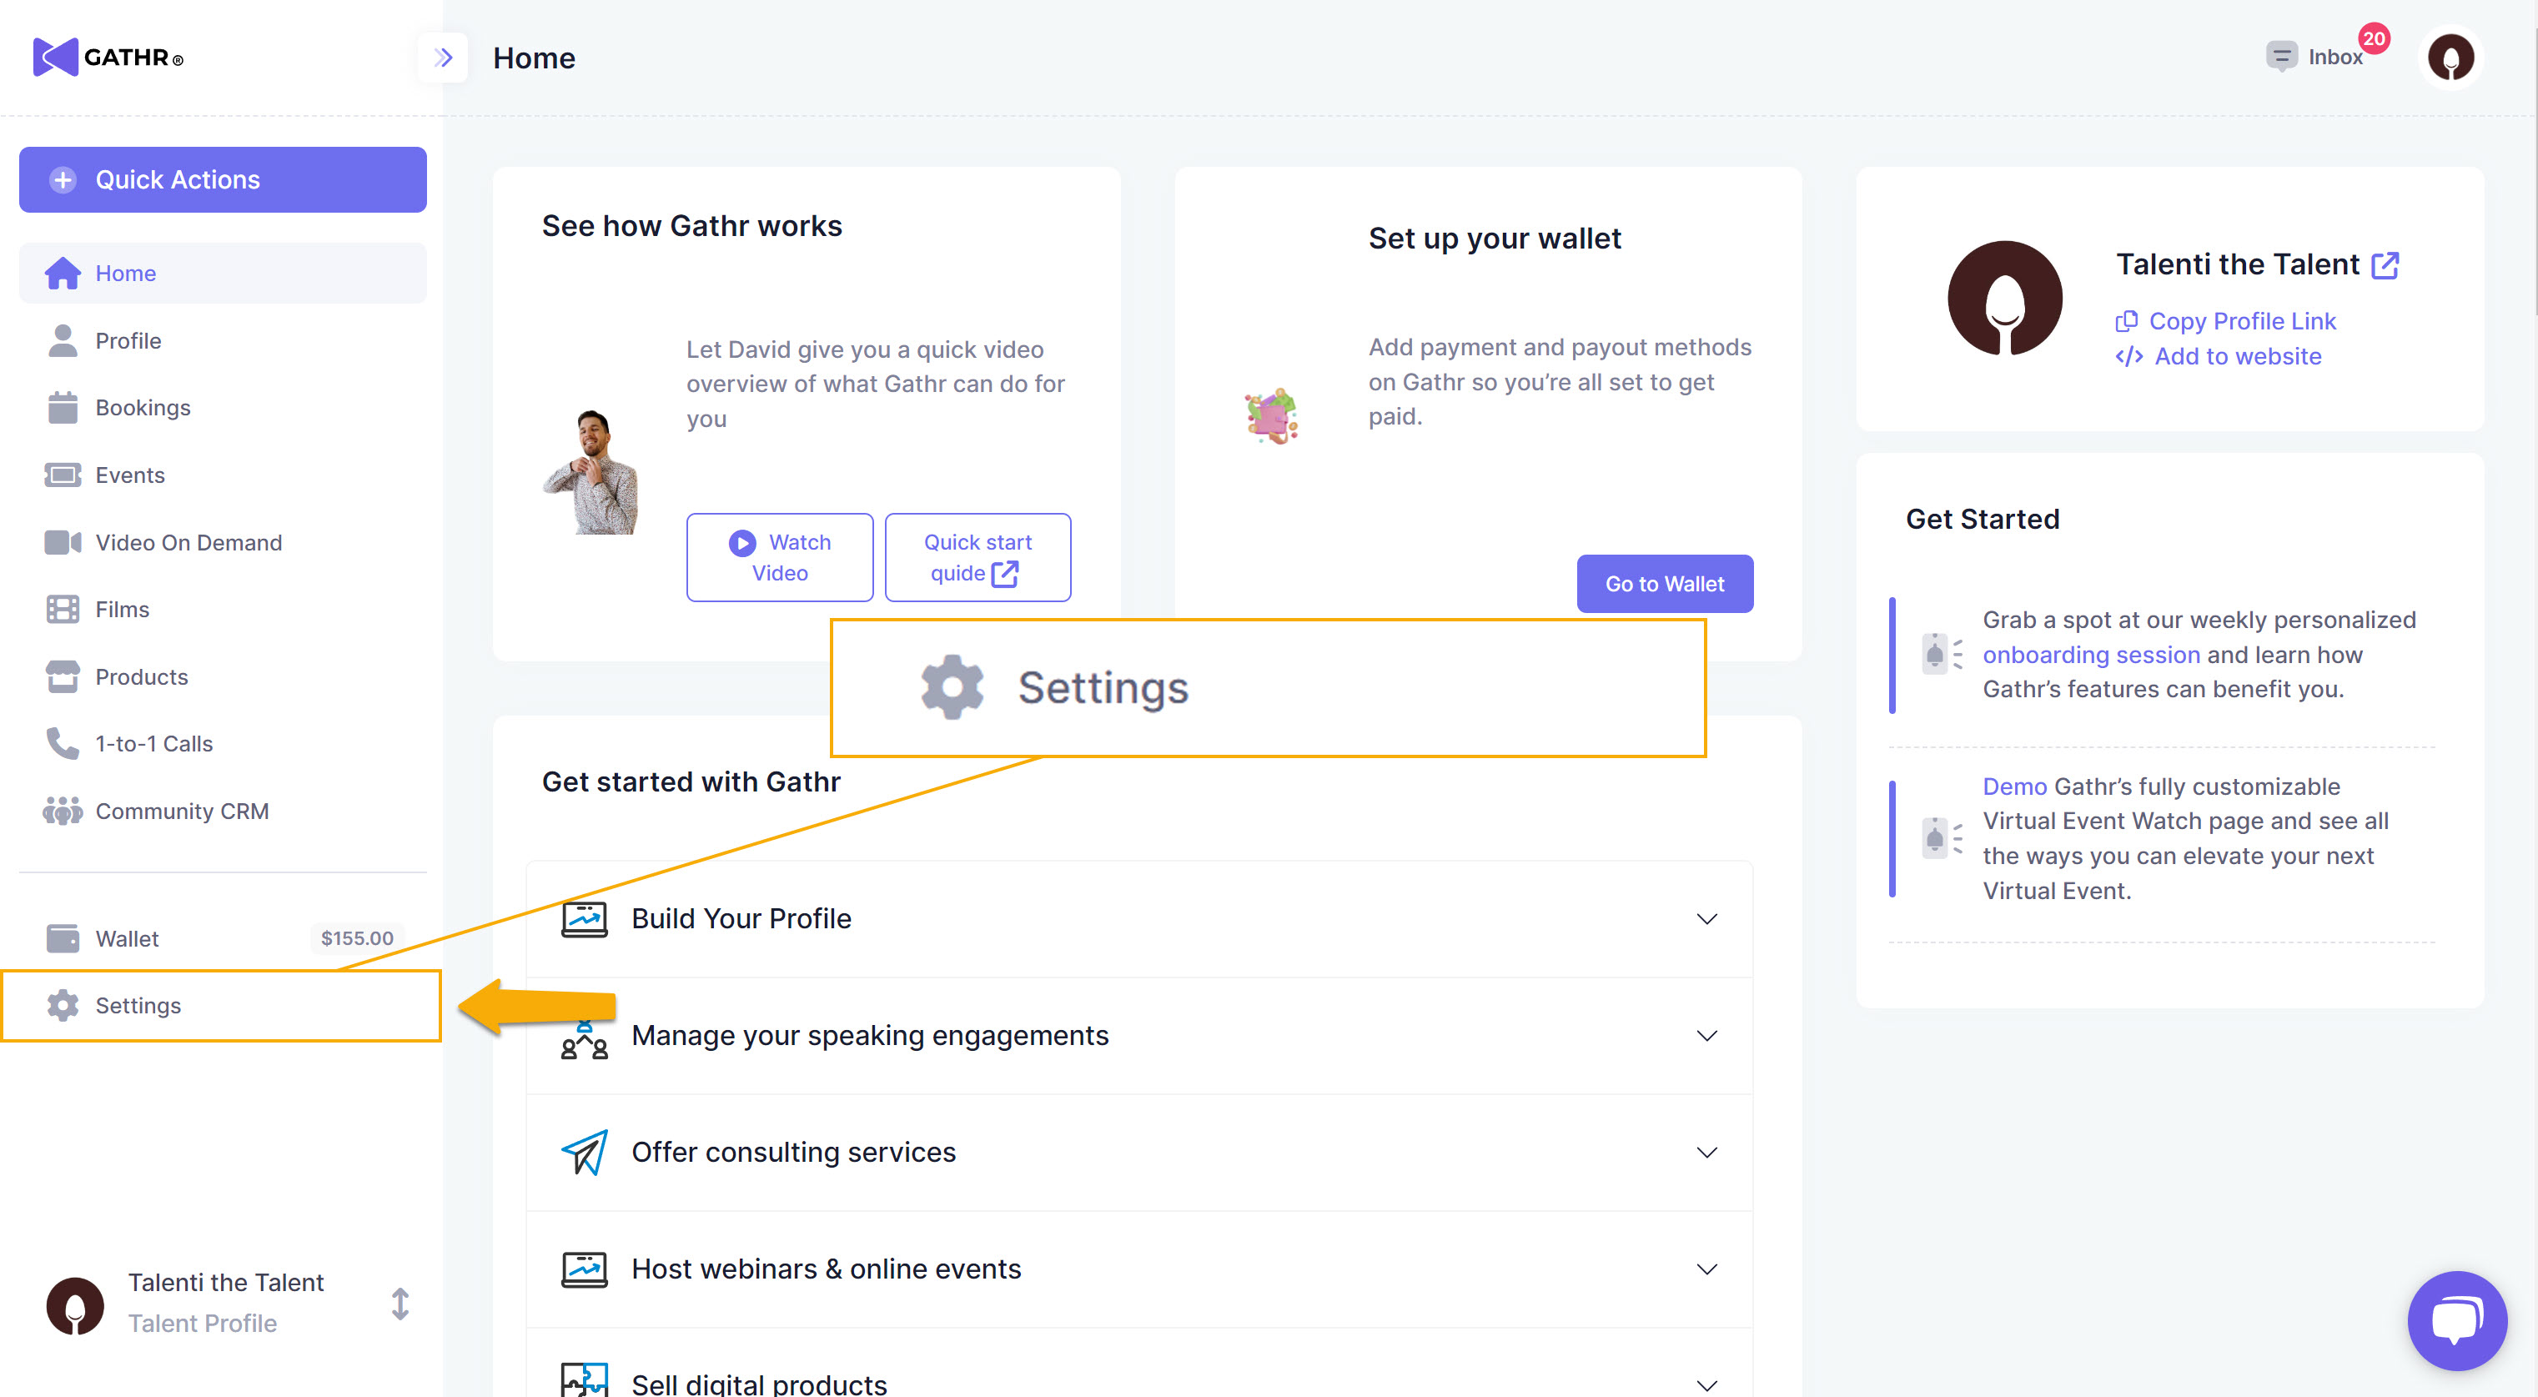This screenshot has width=2538, height=1397.
Task: Switch profile using up-down arrows toggle
Action: coord(400,1303)
